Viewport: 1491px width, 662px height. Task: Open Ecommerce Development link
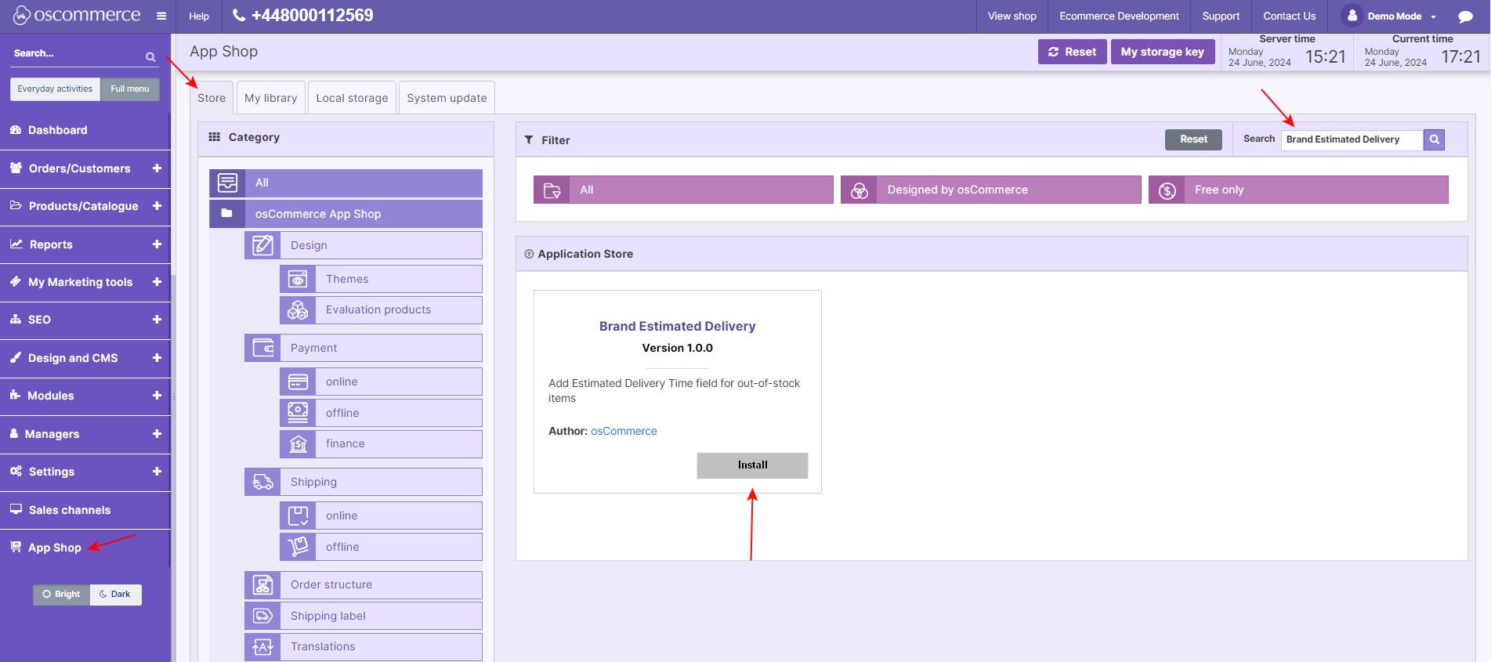pyautogui.click(x=1119, y=16)
